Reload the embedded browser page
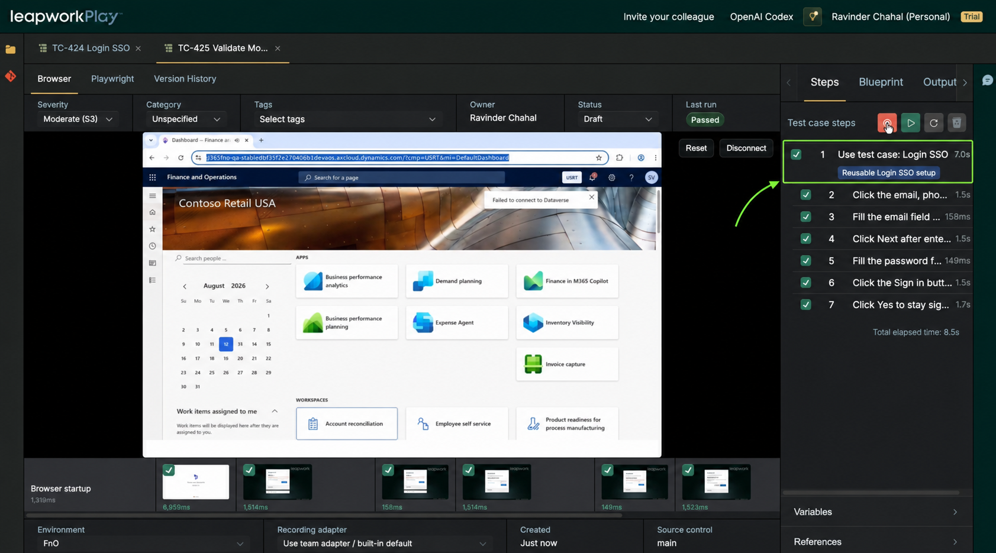 [180, 158]
